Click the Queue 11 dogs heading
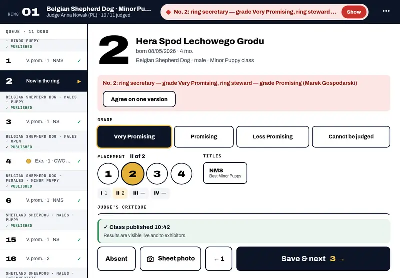The height and width of the screenshot is (278, 400). pos(27,32)
